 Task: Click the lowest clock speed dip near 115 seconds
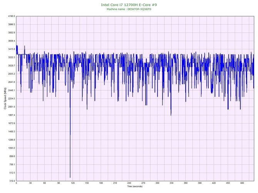click(70, 177)
